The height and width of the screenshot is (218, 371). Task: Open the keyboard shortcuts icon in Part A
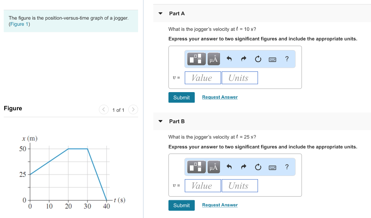coord(272,59)
